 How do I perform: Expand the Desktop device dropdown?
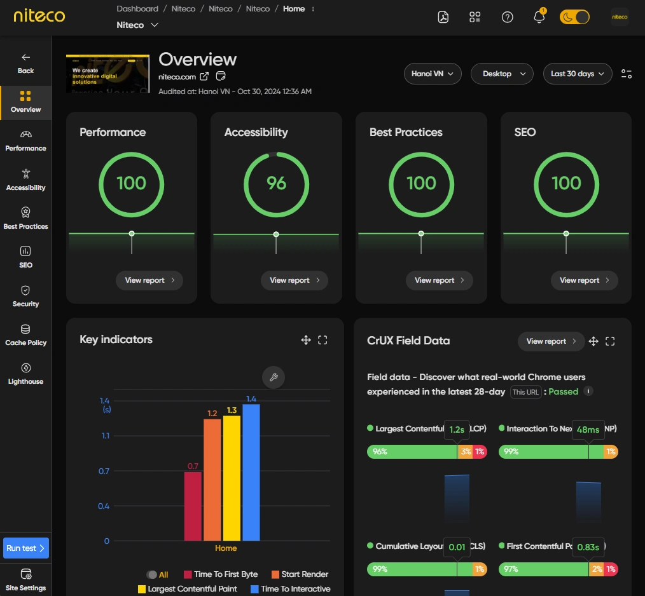pyautogui.click(x=502, y=74)
